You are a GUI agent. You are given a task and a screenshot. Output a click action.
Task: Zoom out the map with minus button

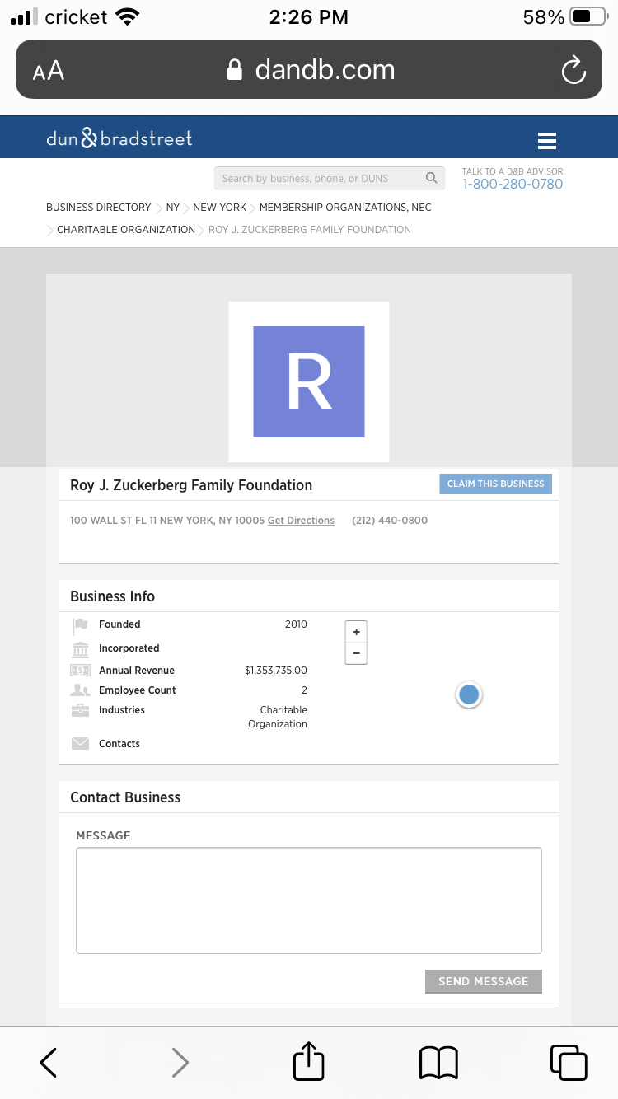coord(356,653)
